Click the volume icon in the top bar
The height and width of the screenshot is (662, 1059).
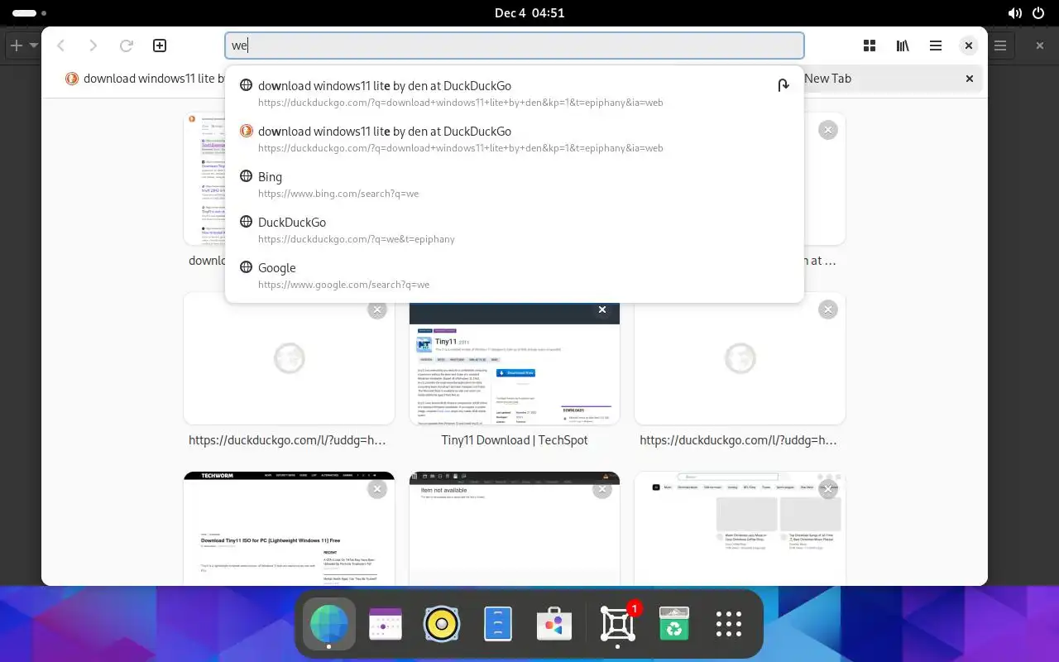[x=1015, y=13]
